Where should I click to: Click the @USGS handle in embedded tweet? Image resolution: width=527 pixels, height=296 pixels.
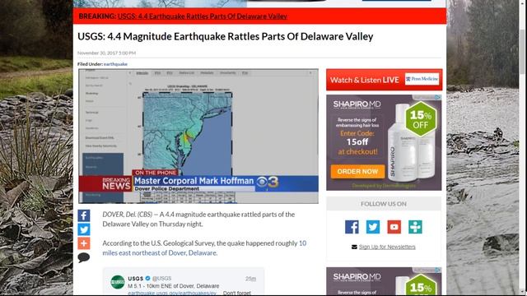tap(161, 279)
